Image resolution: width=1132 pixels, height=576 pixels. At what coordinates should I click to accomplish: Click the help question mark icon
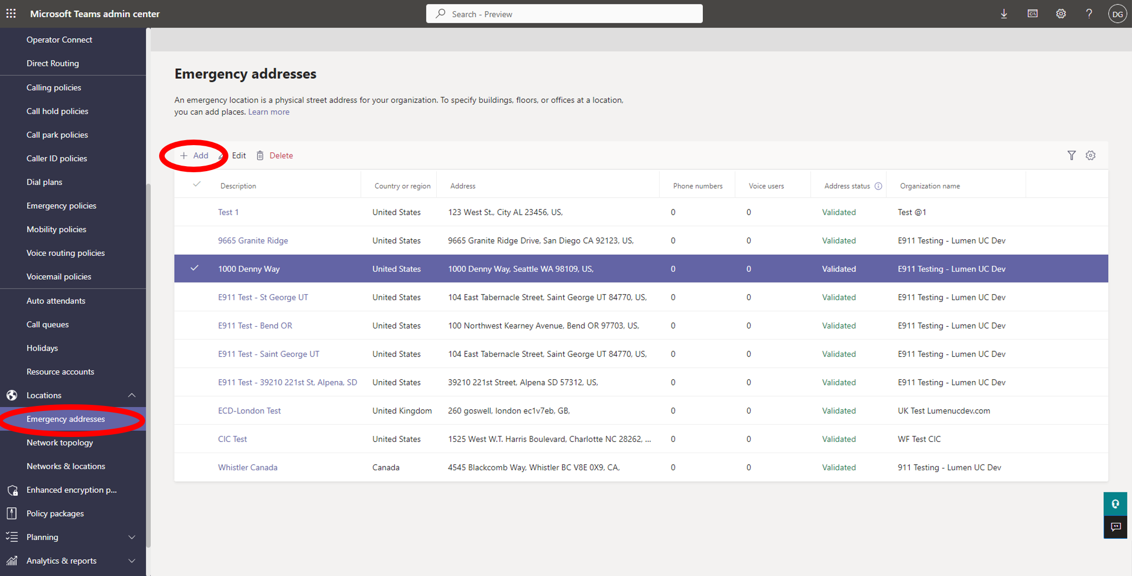pyautogui.click(x=1089, y=14)
